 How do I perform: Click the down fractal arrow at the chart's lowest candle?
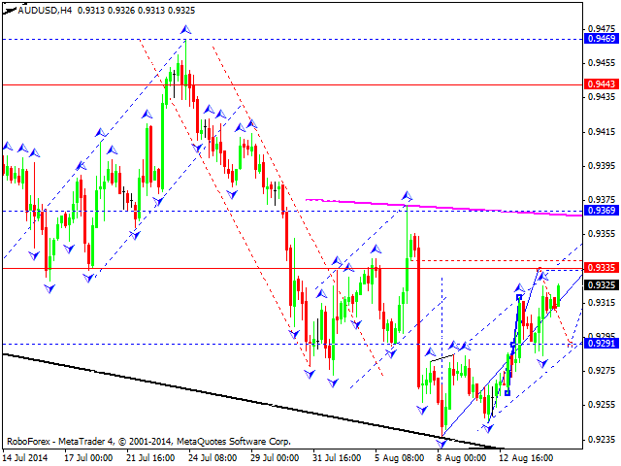[x=441, y=444]
